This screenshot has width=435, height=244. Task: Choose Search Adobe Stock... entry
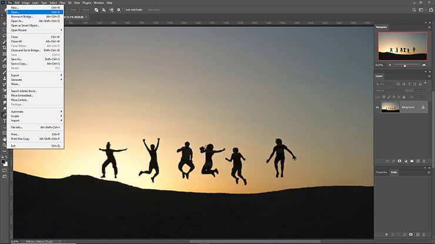pyautogui.click(x=35, y=91)
